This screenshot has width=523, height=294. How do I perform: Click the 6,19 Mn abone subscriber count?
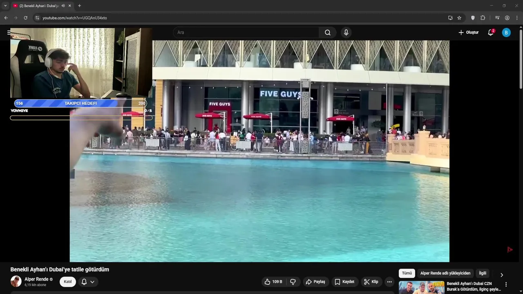point(35,285)
